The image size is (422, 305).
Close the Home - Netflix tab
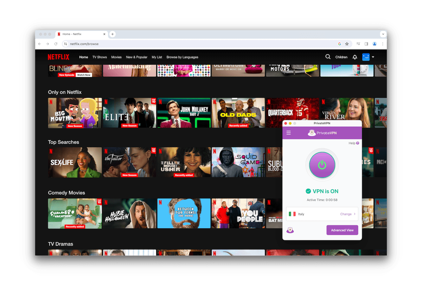[104, 34]
